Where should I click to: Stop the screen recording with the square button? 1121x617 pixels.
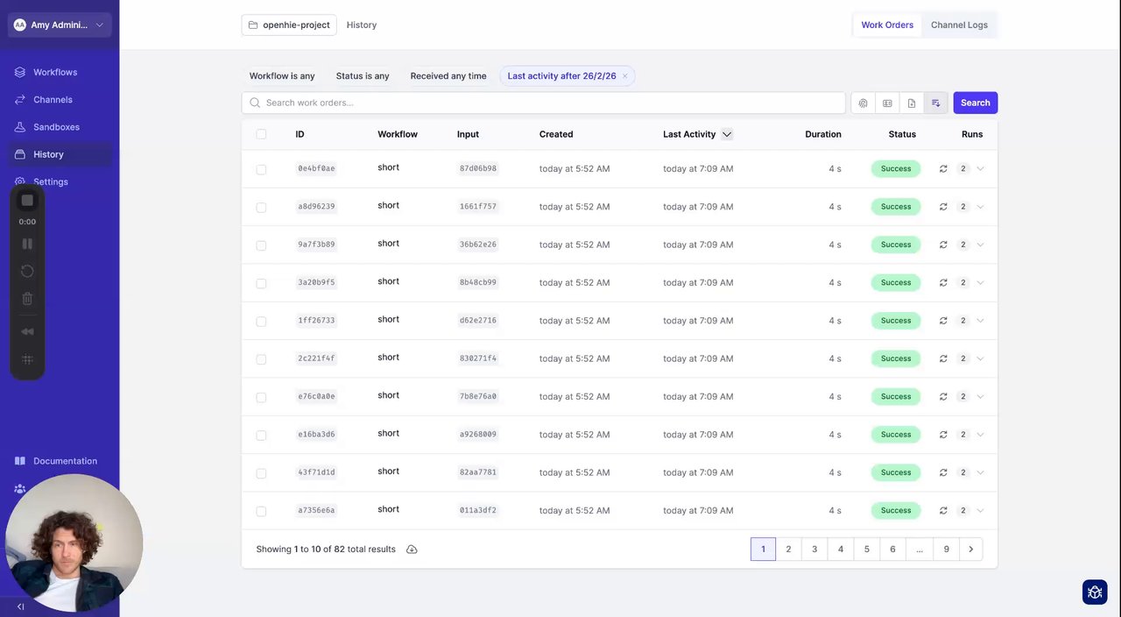coord(27,201)
